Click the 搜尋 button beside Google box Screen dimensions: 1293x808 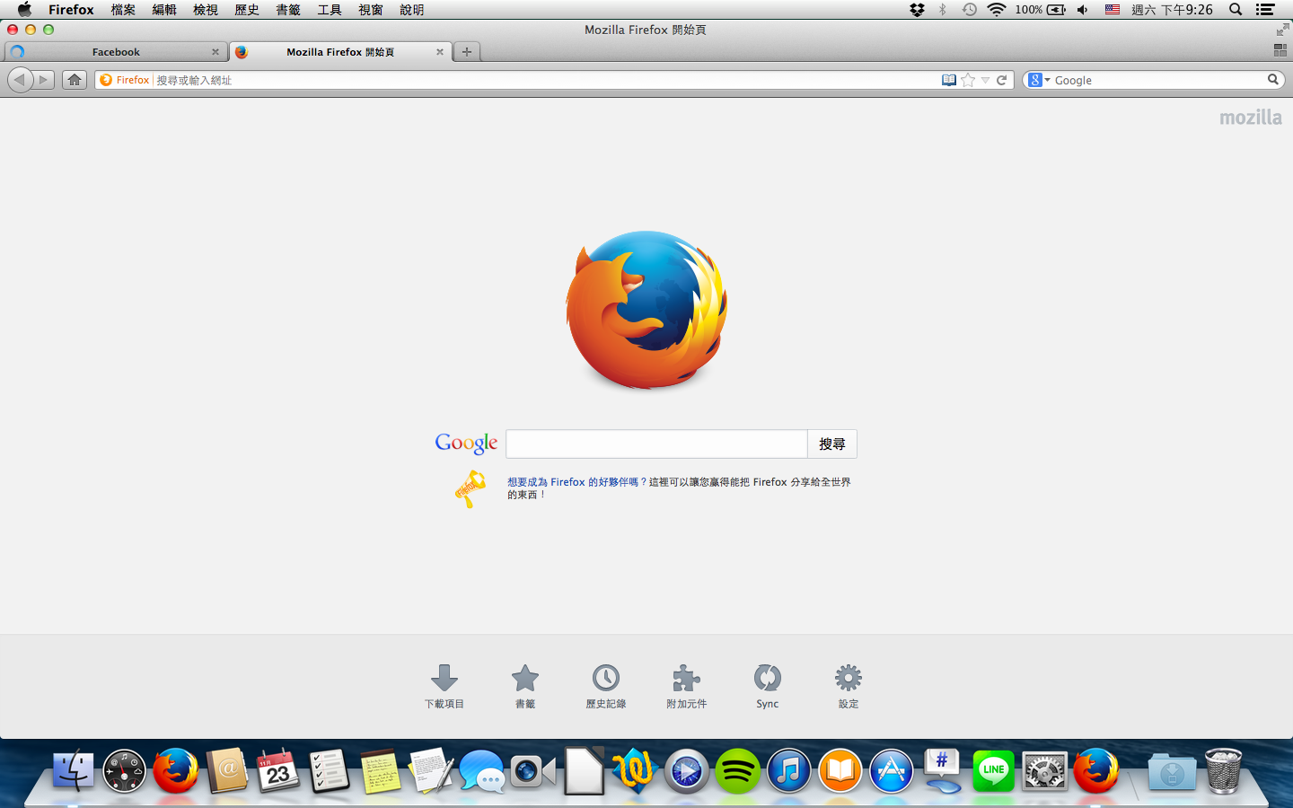(831, 444)
